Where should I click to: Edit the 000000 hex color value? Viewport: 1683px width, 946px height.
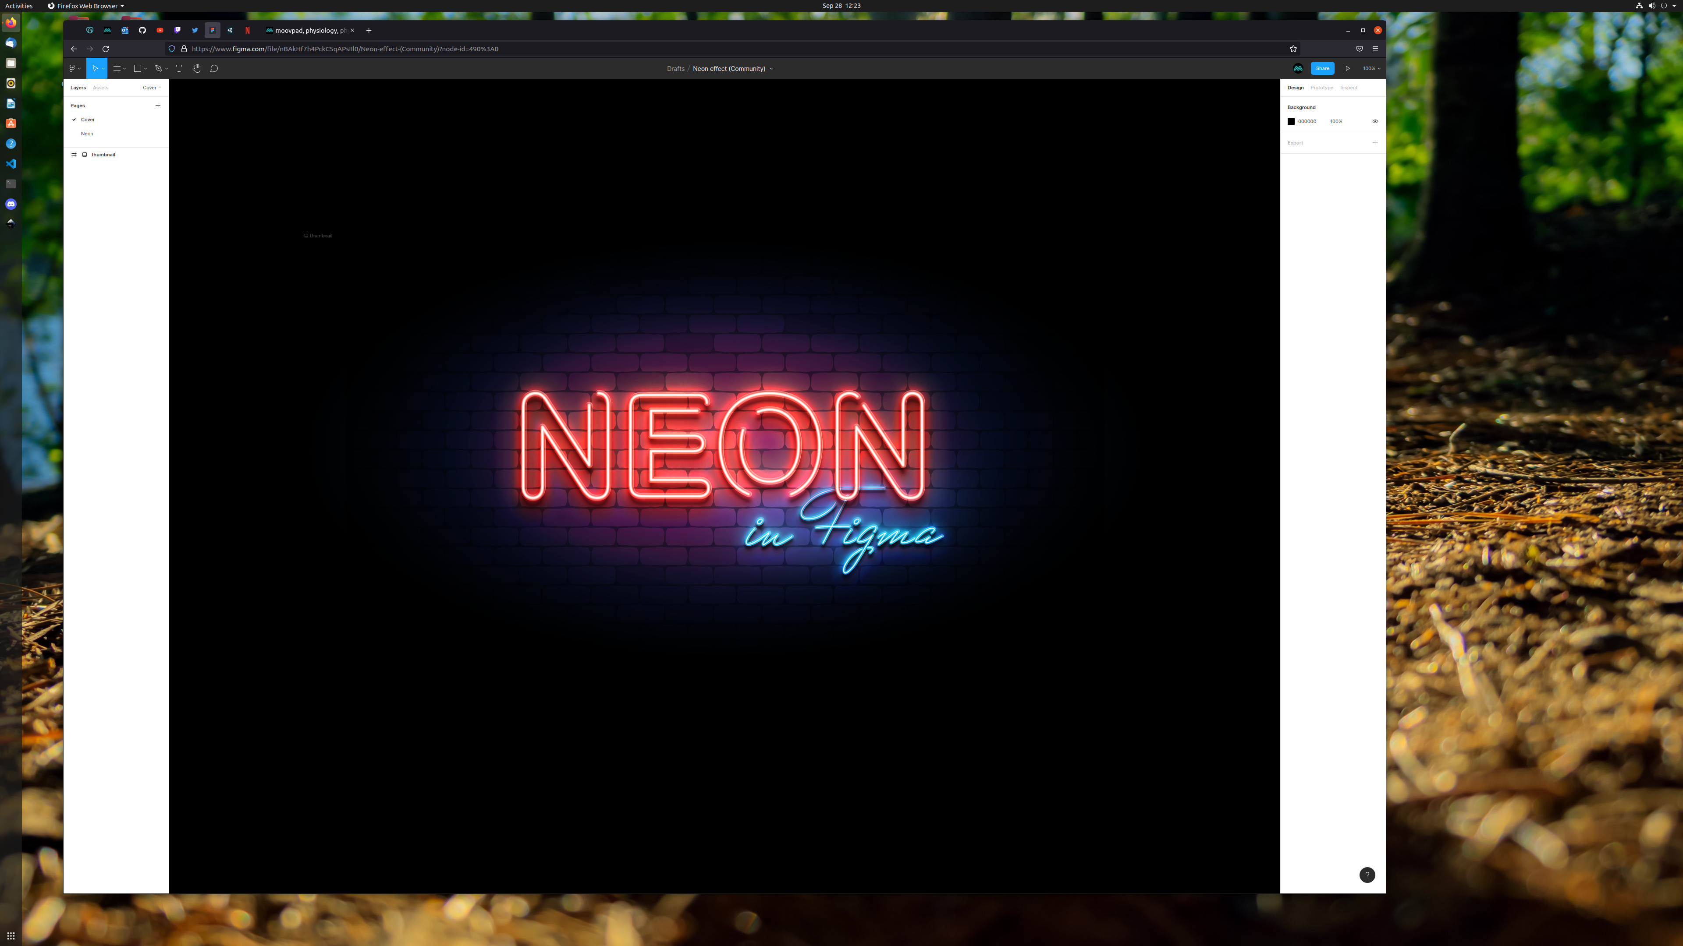(1307, 121)
